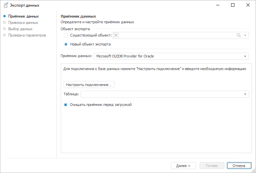Open the Приёмник данных provider dropdown
256x173 pixels.
click(245, 56)
